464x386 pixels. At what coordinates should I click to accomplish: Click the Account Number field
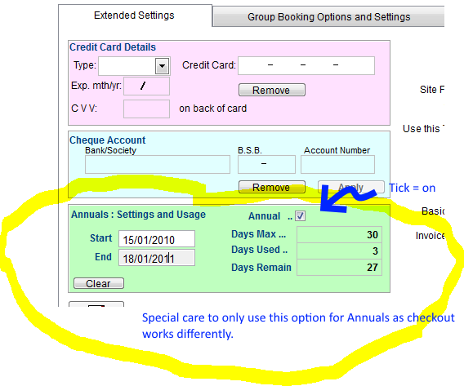coord(337,164)
